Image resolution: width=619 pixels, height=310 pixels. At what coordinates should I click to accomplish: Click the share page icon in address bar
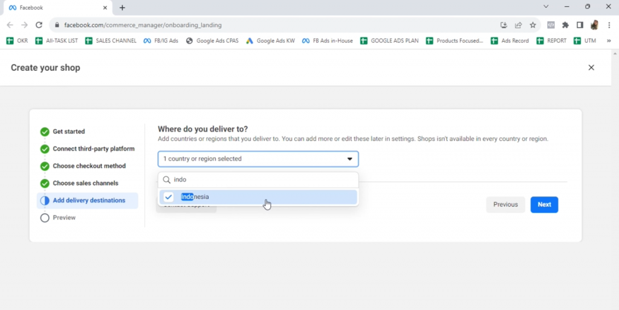[518, 25]
